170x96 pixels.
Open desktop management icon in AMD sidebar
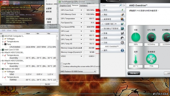tap(122, 19)
